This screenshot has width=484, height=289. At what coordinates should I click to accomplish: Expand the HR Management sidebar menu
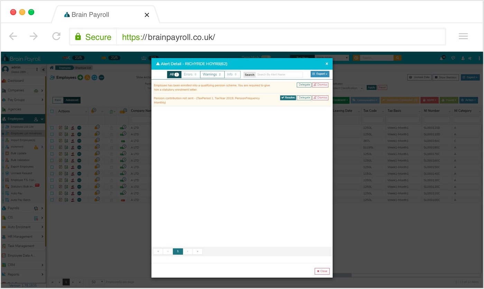(x=42, y=237)
